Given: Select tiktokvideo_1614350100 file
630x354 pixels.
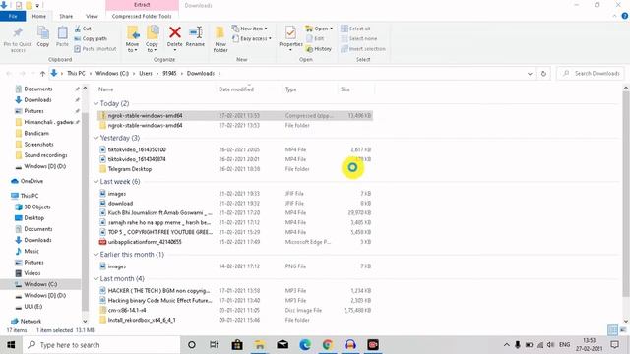Looking at the screenshot, I should coord(235,149).
